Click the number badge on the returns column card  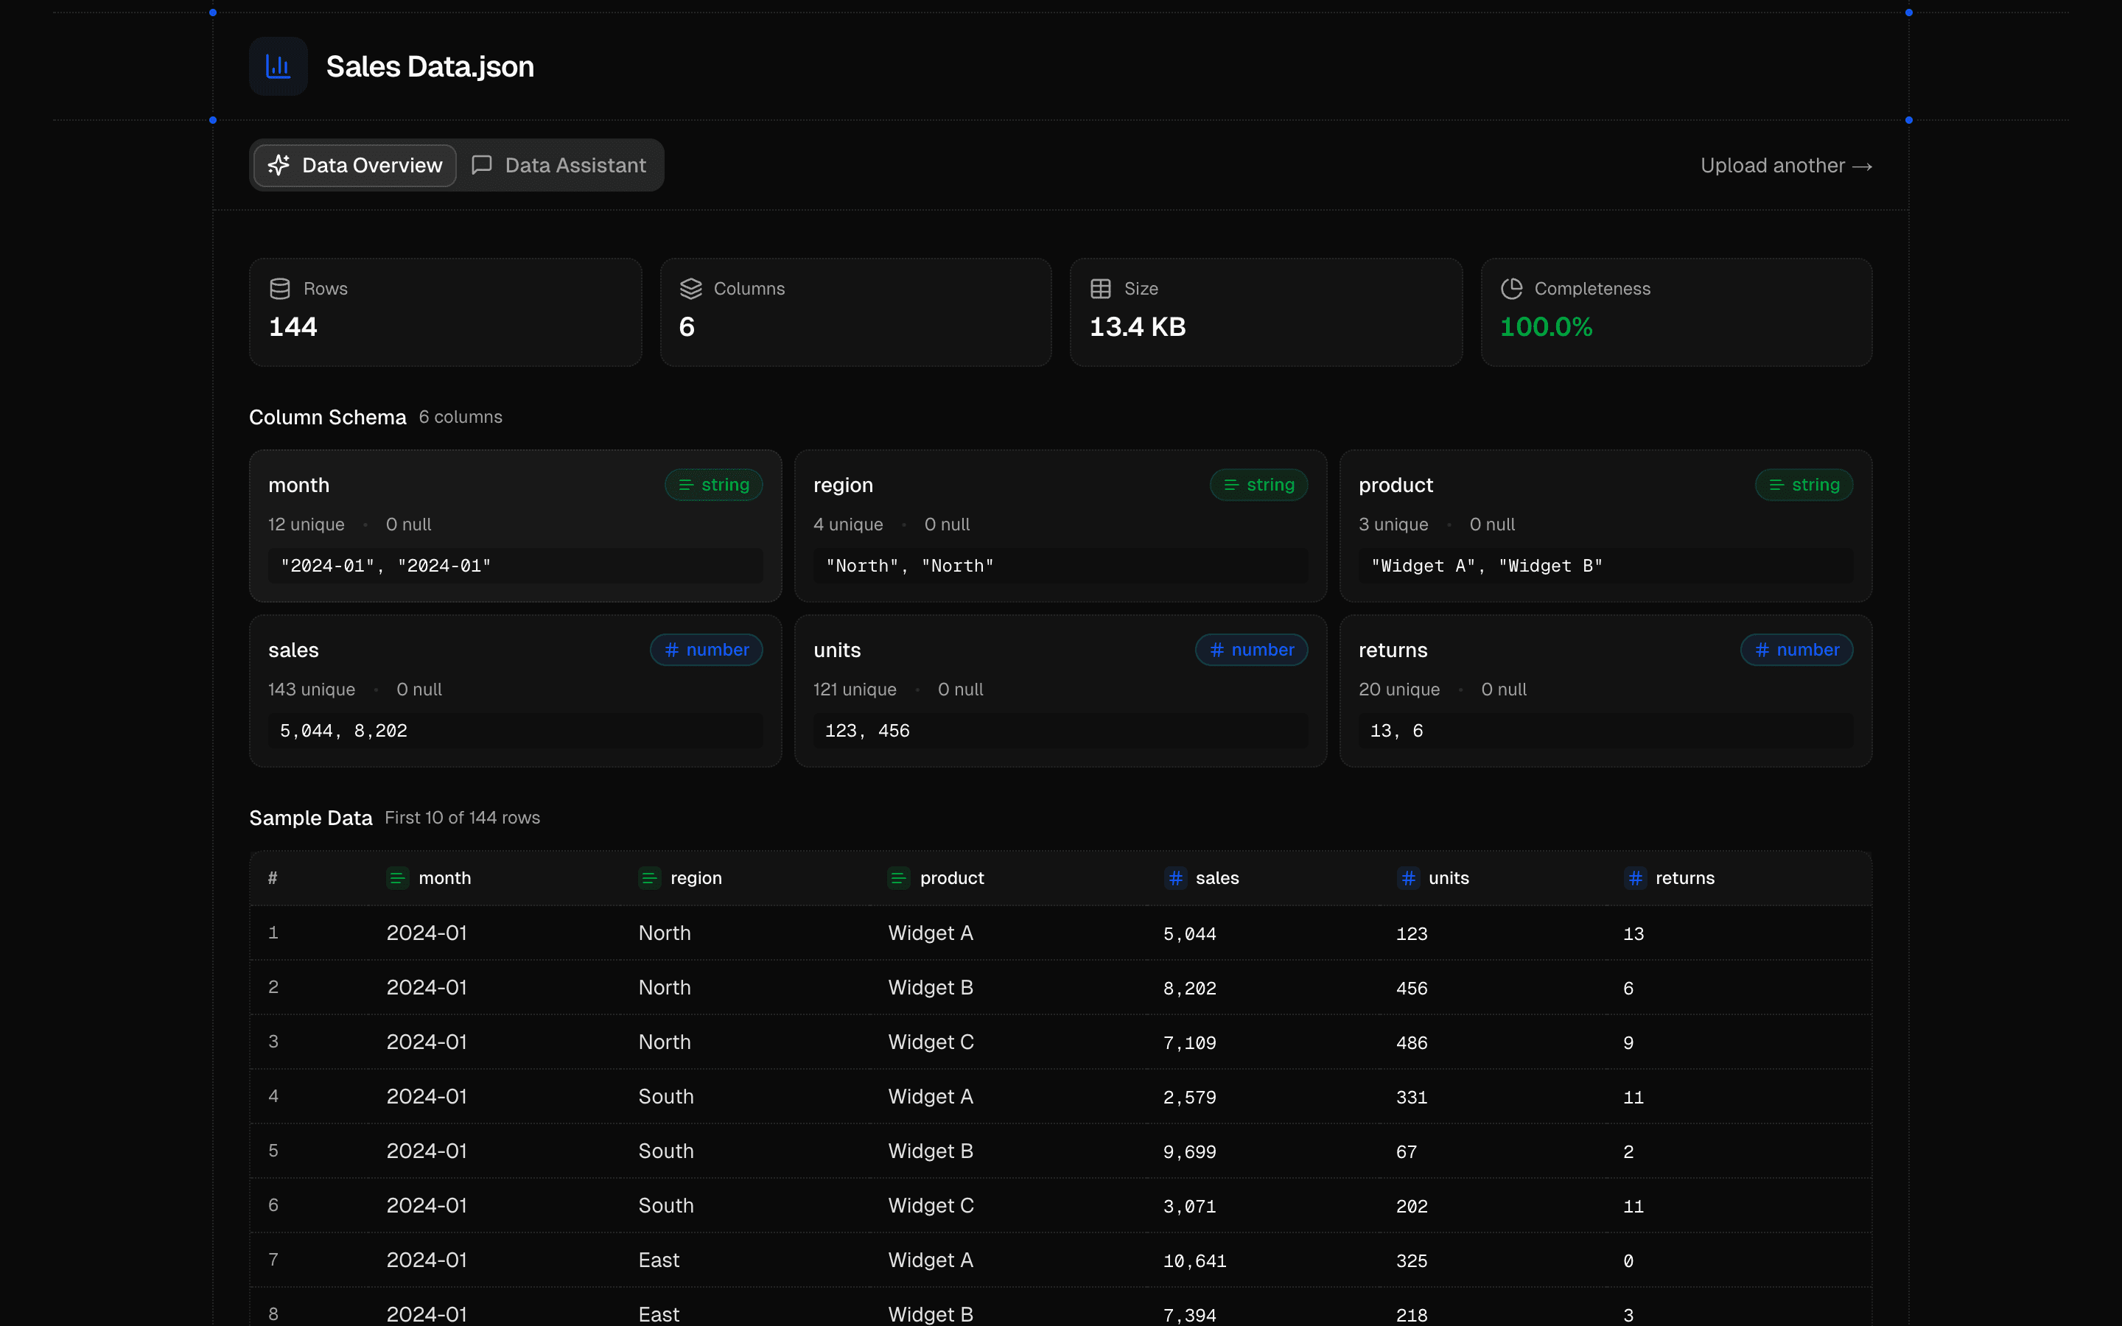[1796, 650]
